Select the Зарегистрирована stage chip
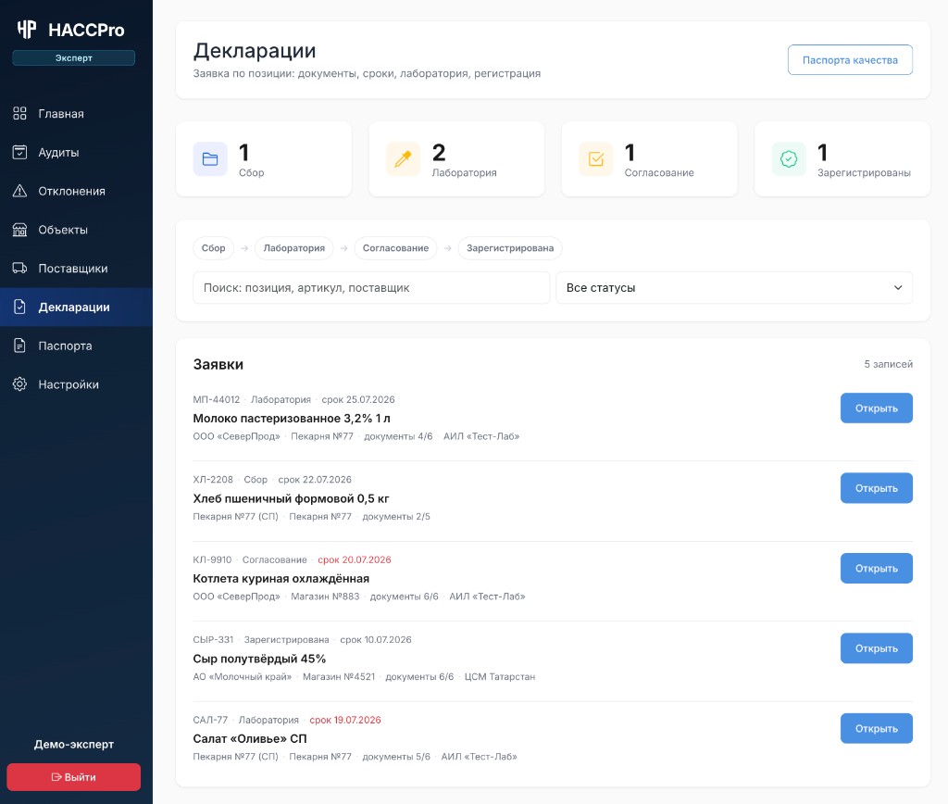The height and width of the screenshot is (804, 948). [510, 248]
